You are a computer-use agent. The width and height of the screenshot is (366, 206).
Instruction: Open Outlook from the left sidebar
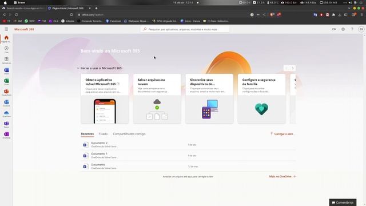click(x=6, y=102)
